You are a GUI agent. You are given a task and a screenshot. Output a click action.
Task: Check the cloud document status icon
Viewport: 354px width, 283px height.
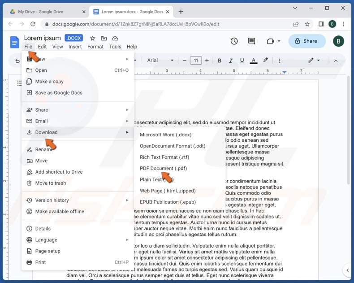pyautogui.click(x=115, y=39)
